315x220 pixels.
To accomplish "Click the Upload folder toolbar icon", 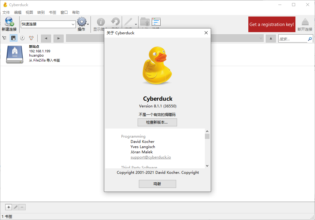I will pos(145,22).
